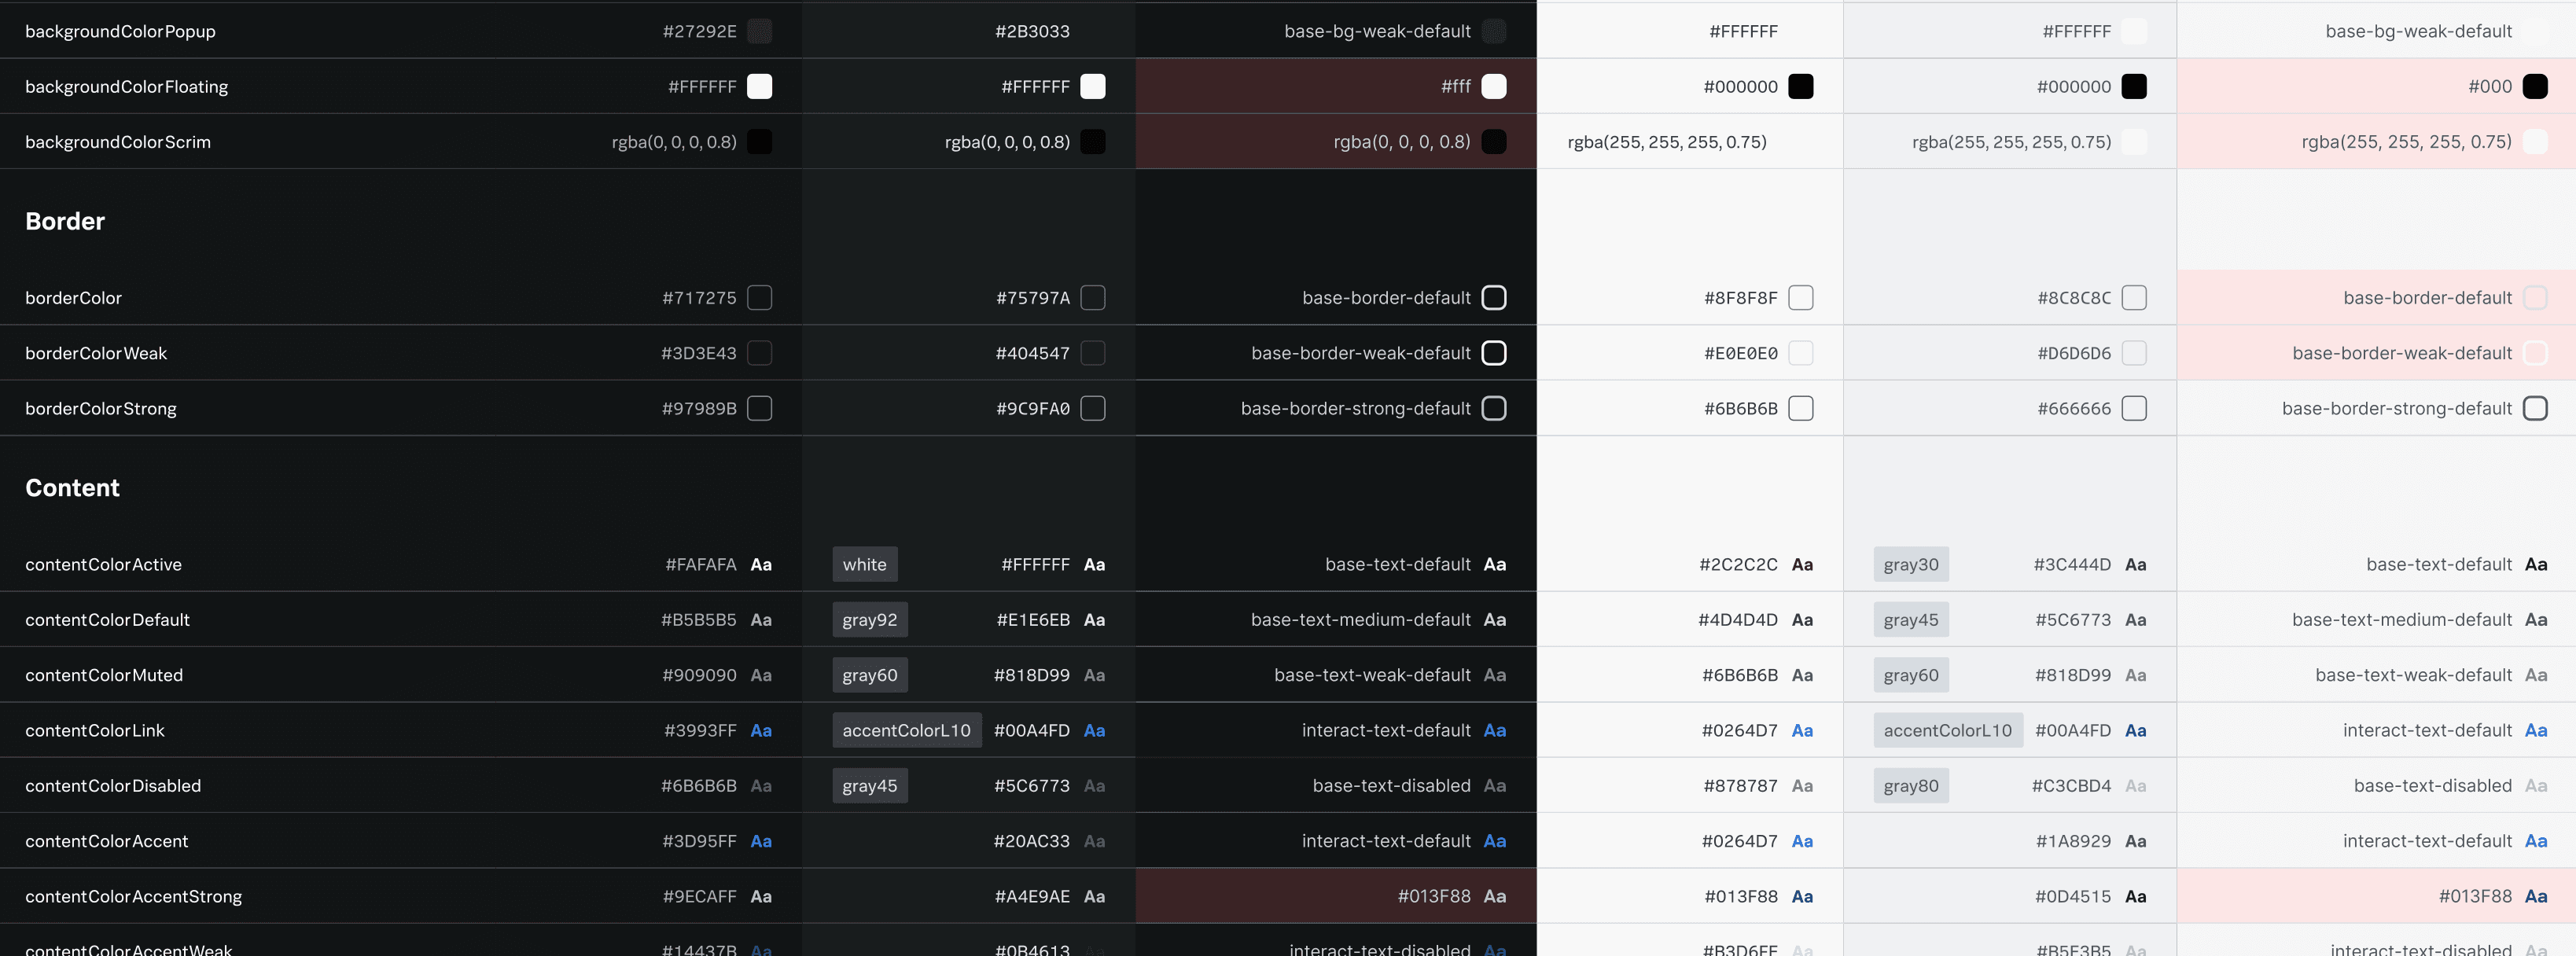Click the "white" token chip
This screenshot has height=956, width=2576.
tap(864, 564)
